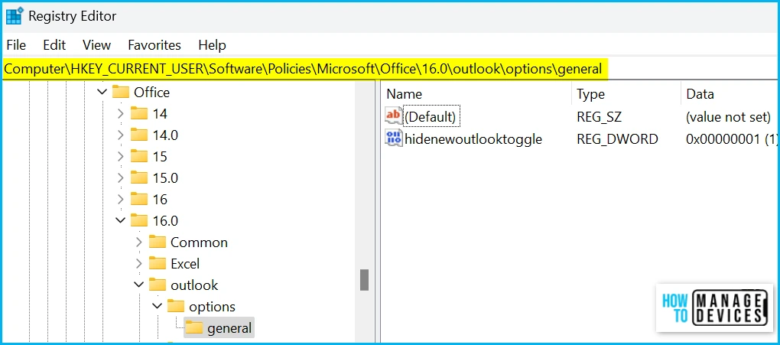Collapse the options key

click(x=158, y=306)
